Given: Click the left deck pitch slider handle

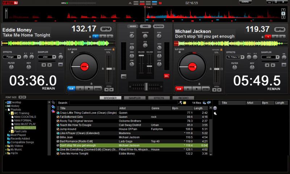Looking at the screenshot, I should click(x=109, y=69).
